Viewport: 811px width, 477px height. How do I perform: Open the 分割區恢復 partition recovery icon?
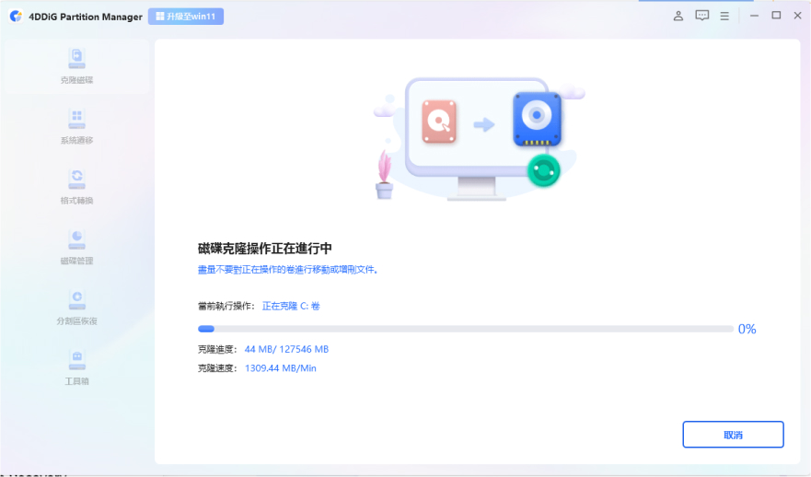pos(76,299)
